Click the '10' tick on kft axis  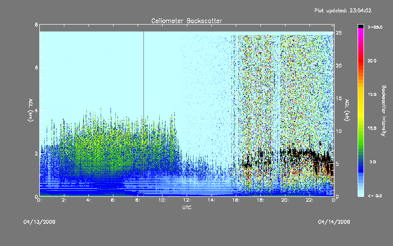[x=339, y=131]
